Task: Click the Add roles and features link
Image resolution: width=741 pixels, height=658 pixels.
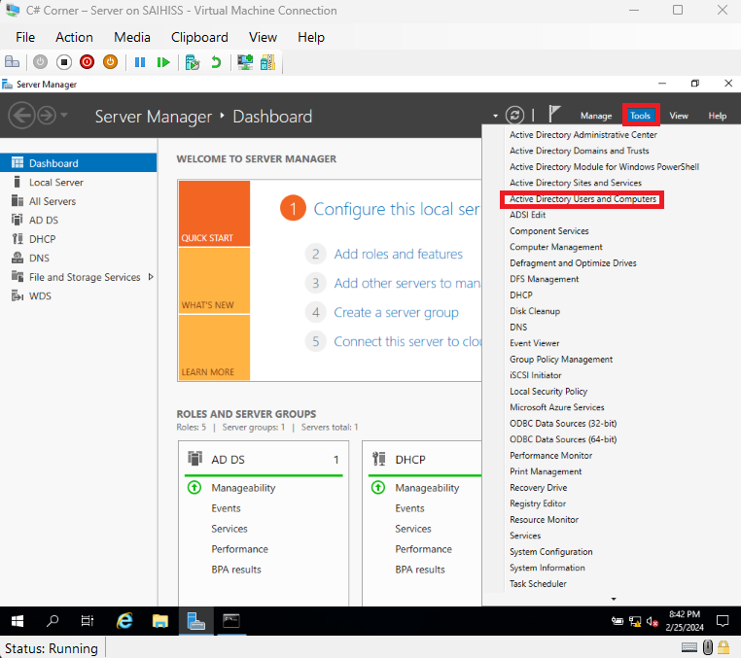Action: click(398, 254)
